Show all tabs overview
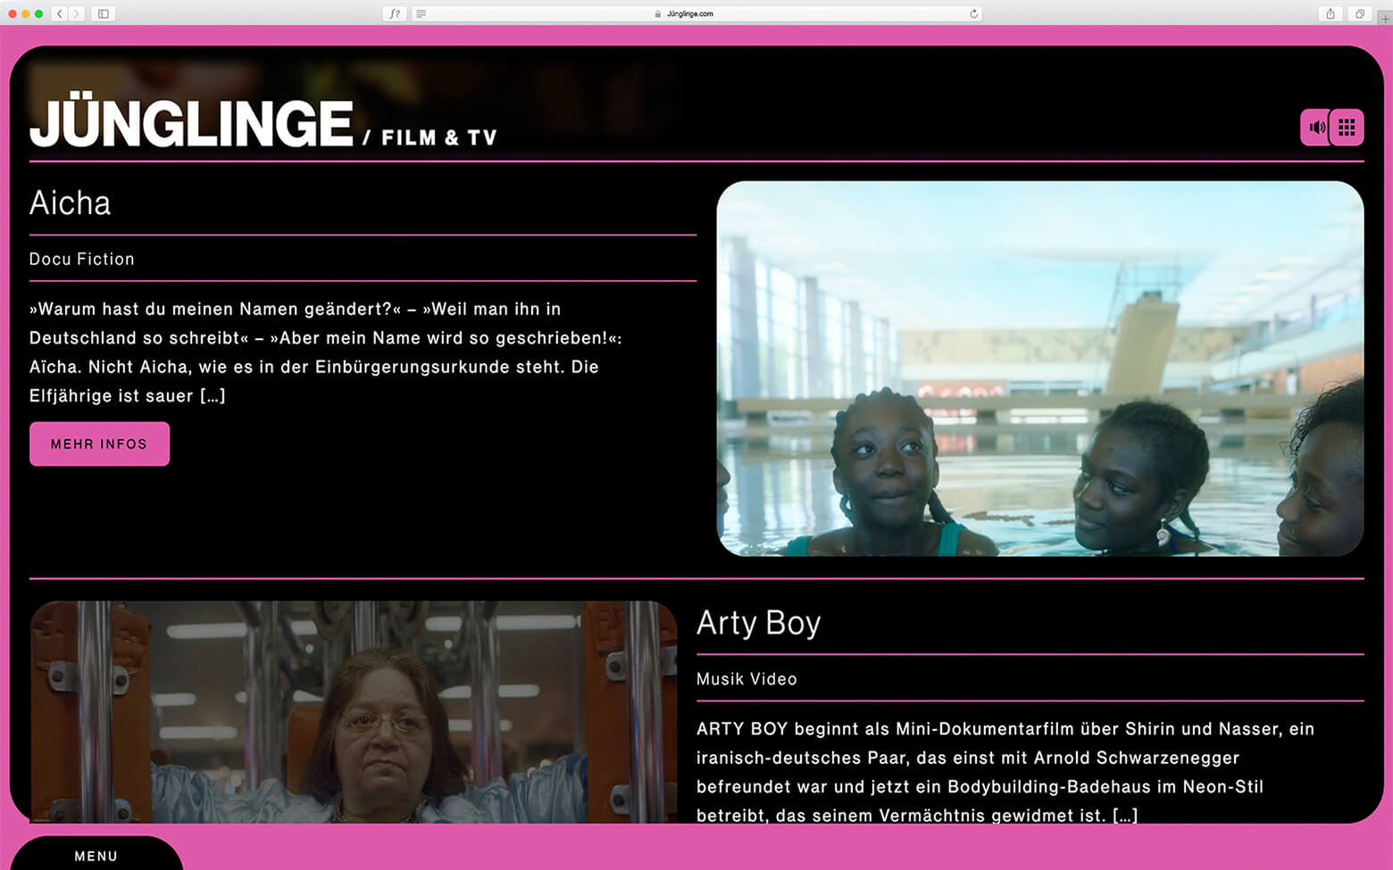 point(1359,13)
